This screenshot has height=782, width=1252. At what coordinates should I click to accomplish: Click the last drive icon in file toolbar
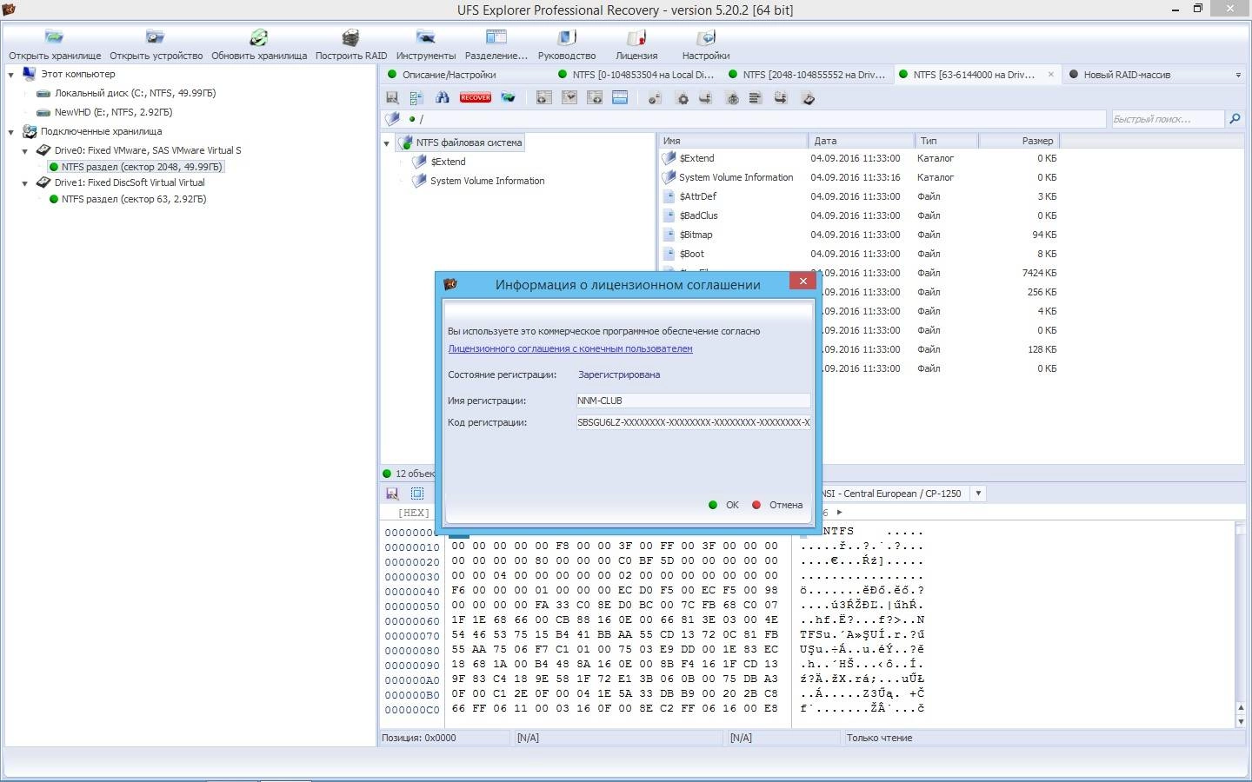808,98
